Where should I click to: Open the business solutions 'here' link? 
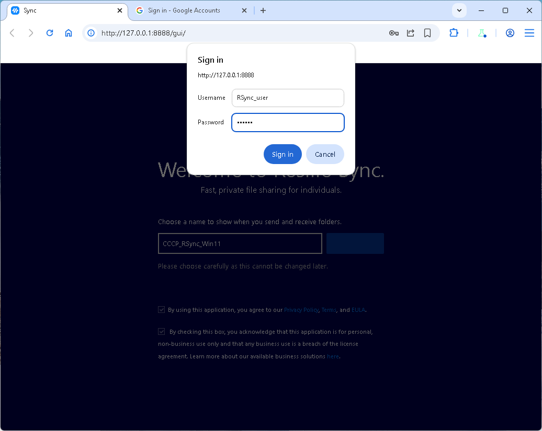click(x=333, y=356)
